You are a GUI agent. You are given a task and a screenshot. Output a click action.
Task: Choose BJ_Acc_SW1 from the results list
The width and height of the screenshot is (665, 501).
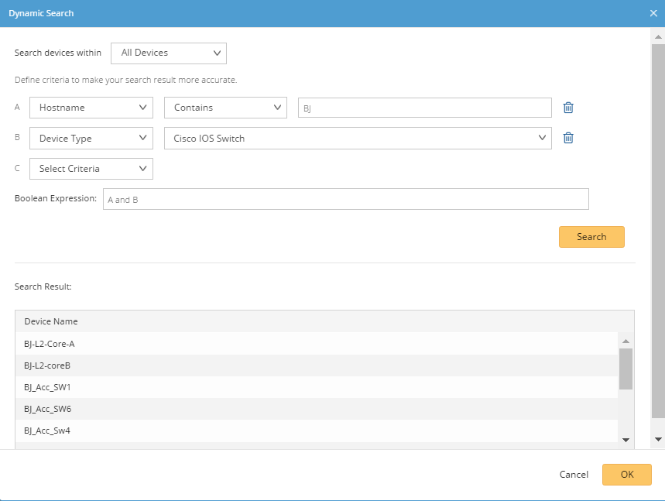coord(48,387)
